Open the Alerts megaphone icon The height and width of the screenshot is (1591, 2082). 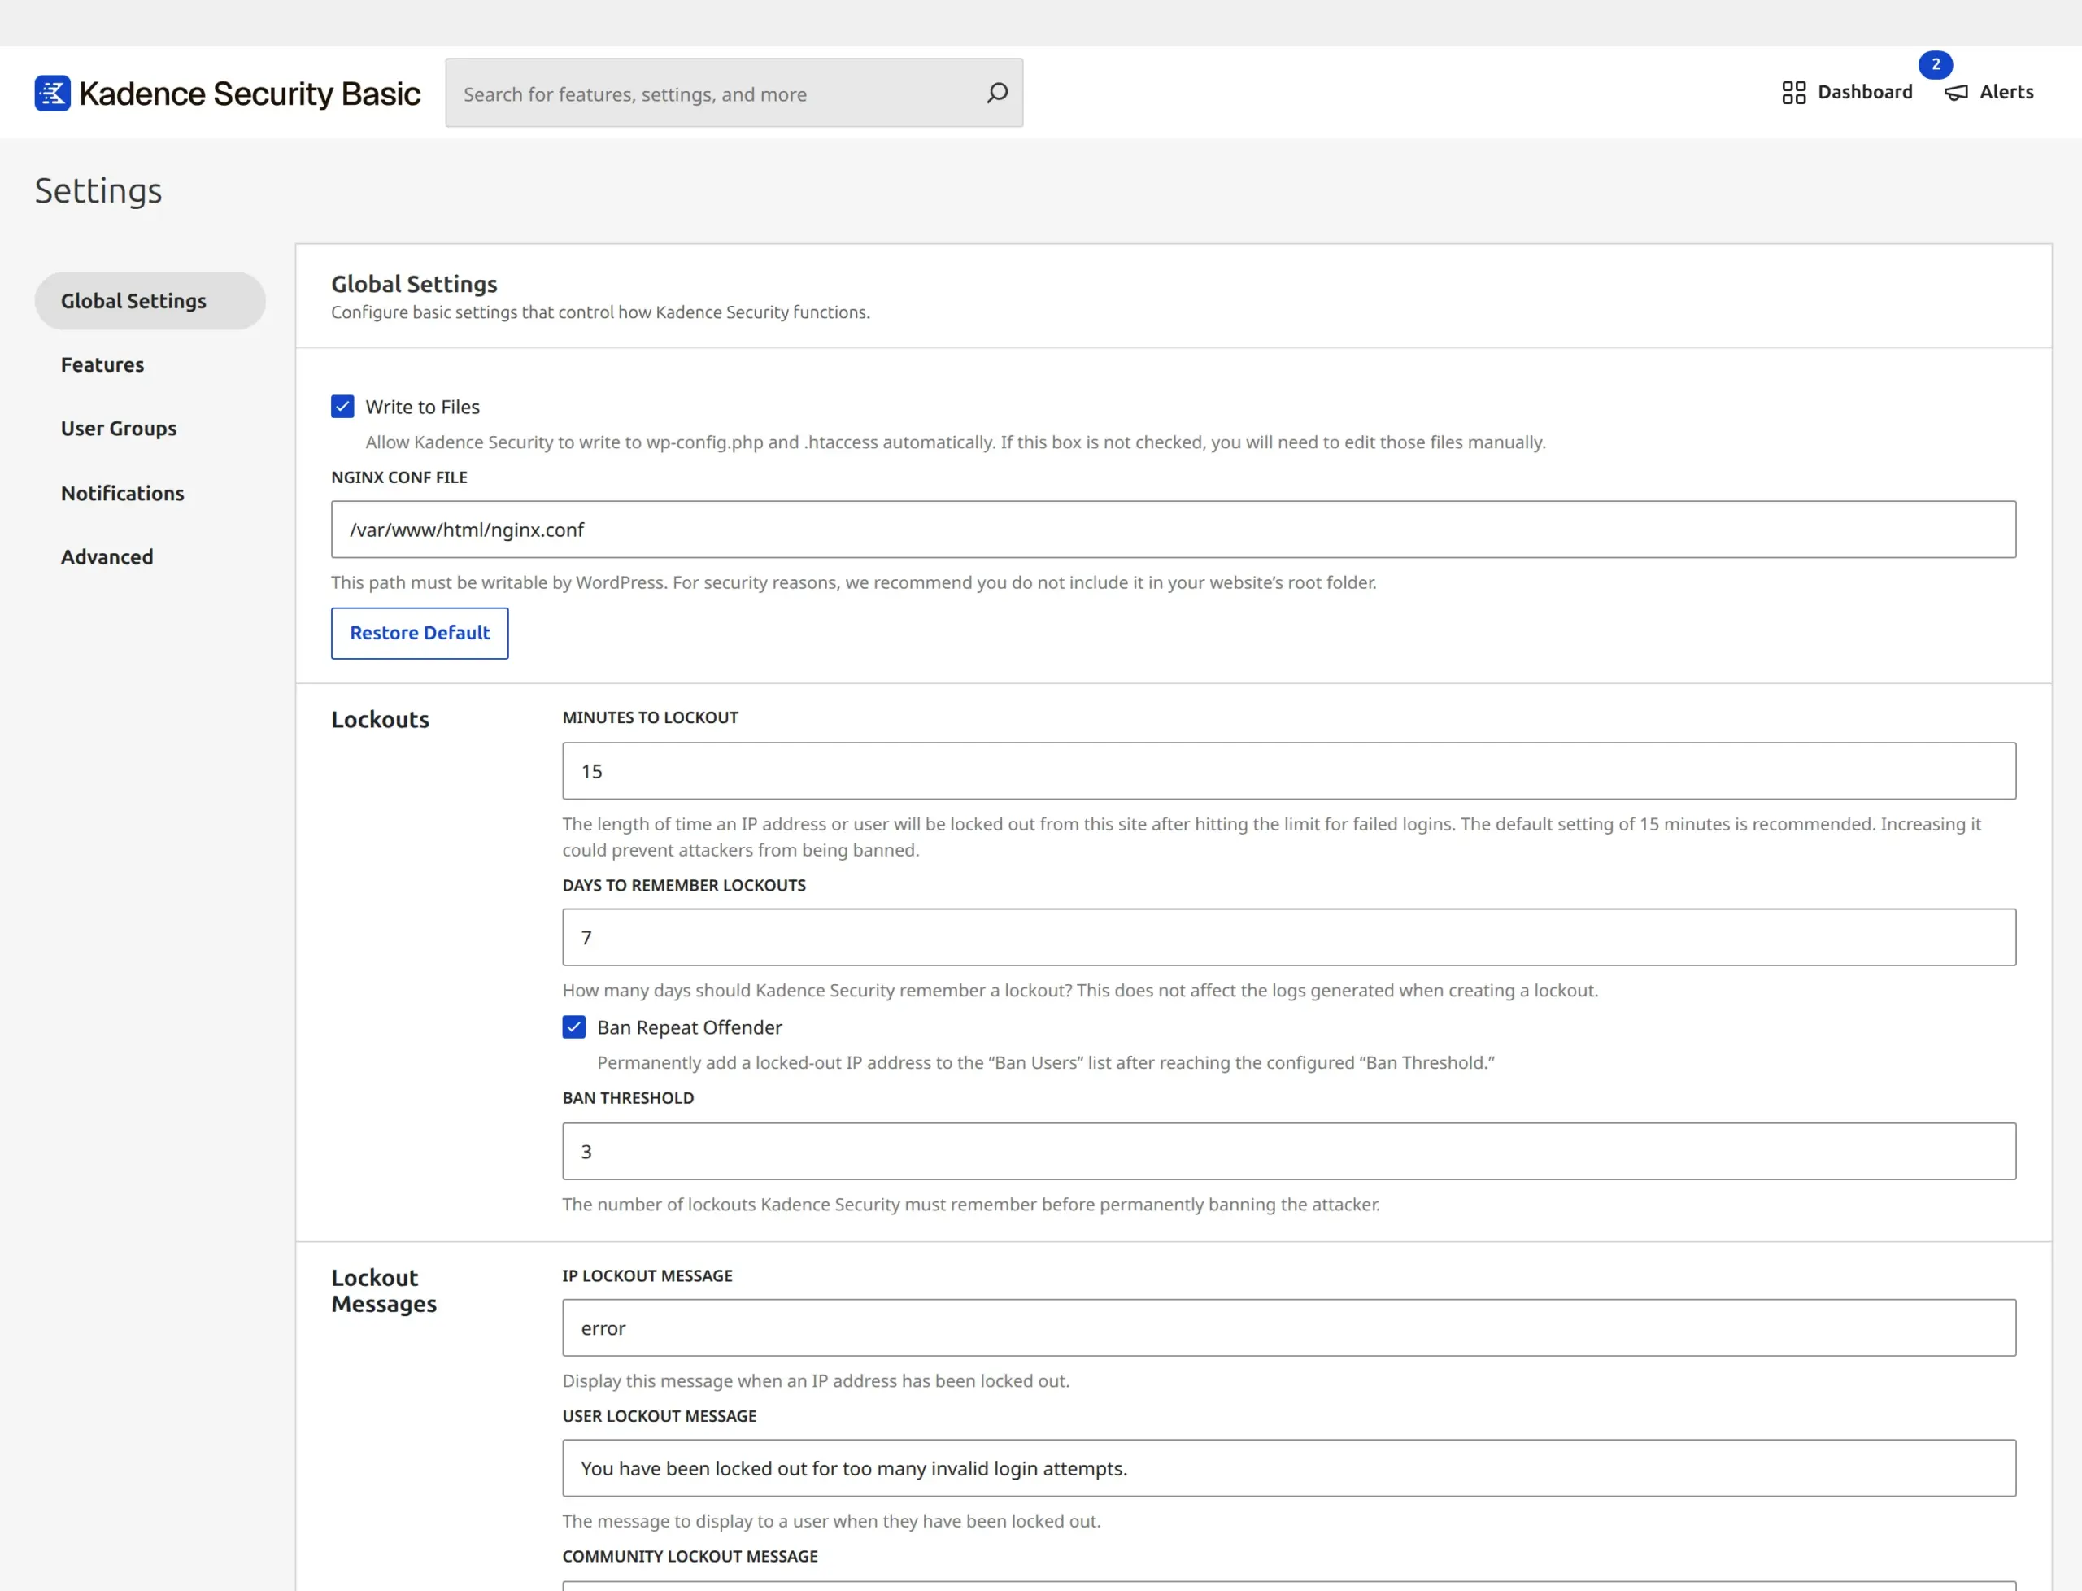pyautogui.click(x=1956, y=92)
